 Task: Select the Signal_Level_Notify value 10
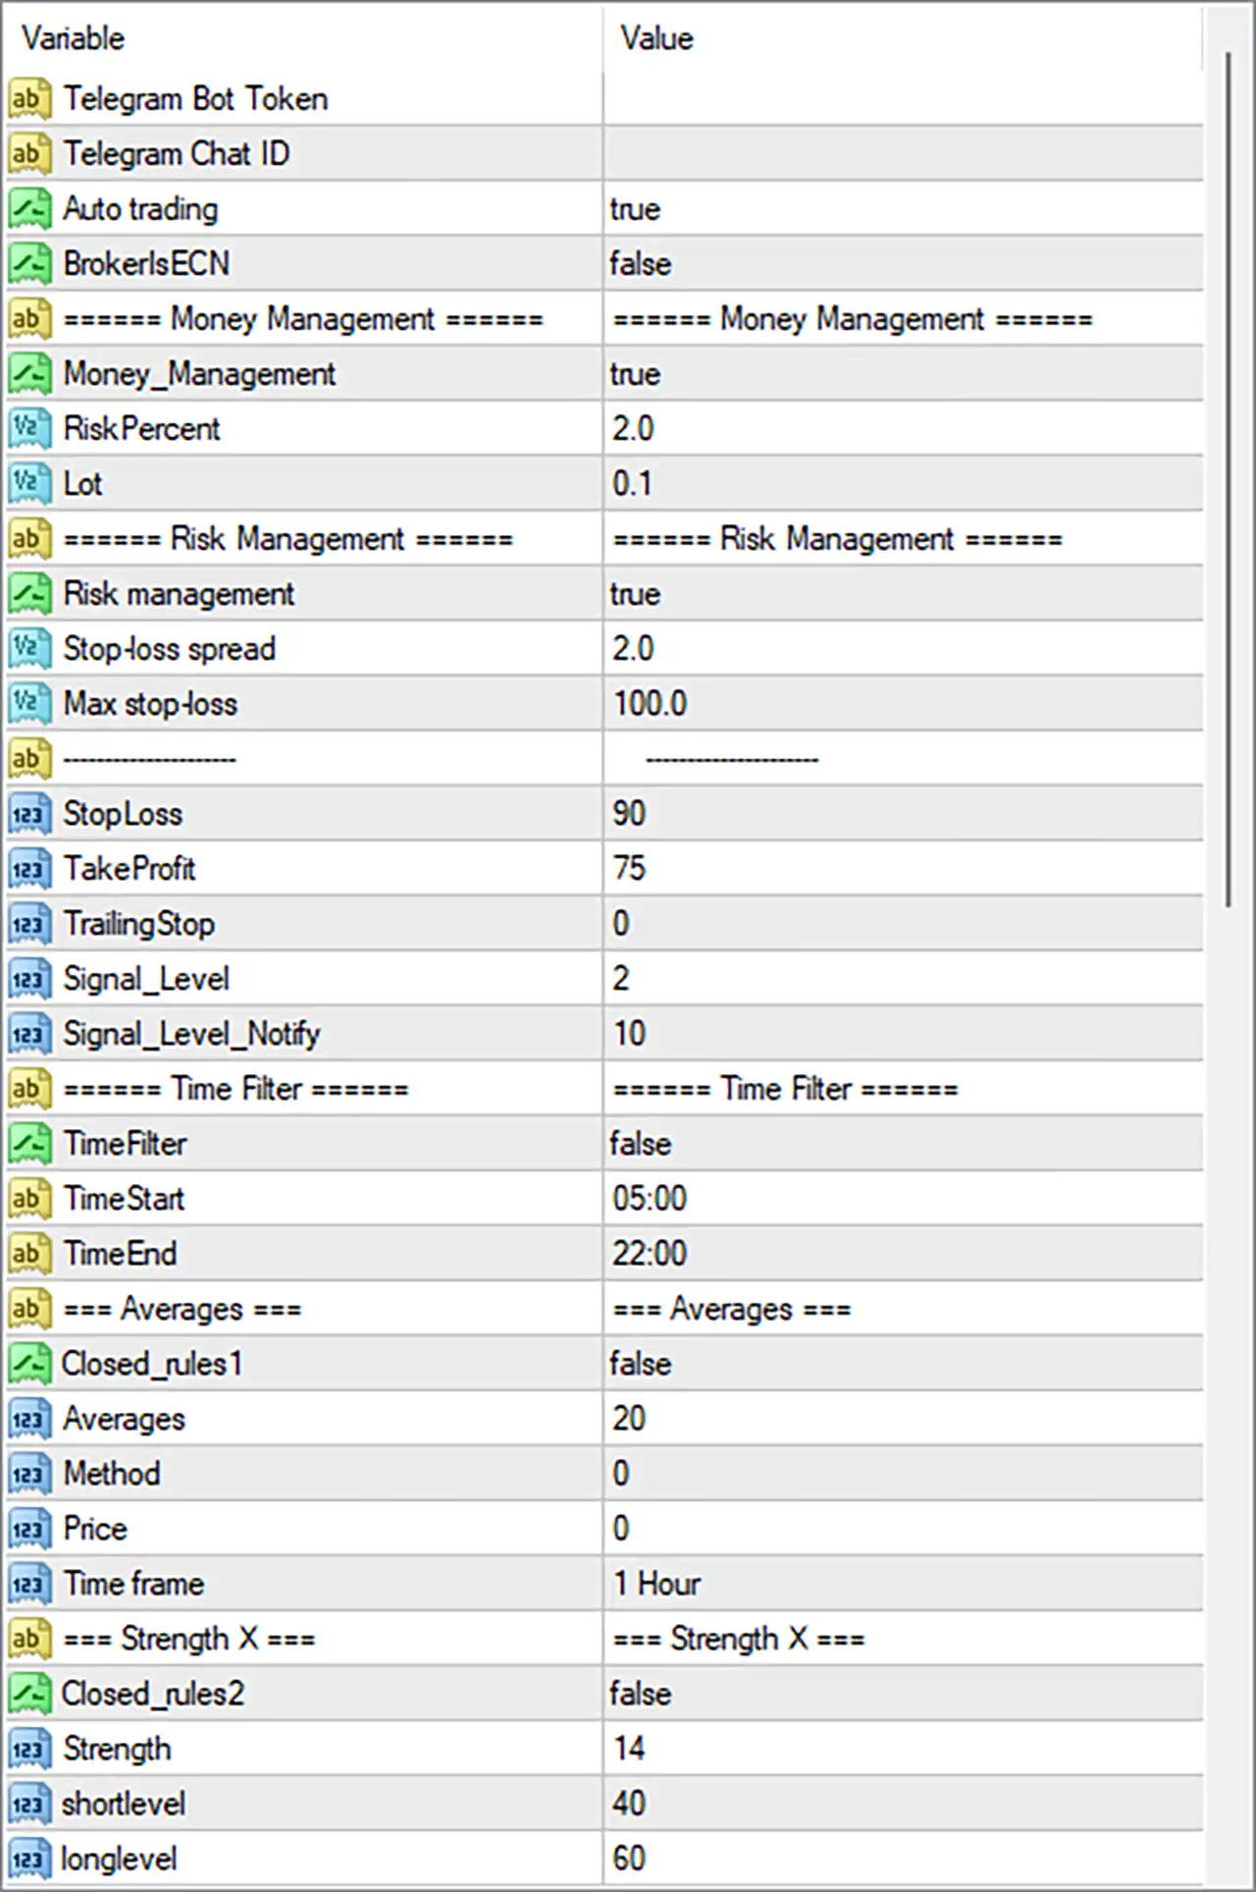tap(629, 1034)
